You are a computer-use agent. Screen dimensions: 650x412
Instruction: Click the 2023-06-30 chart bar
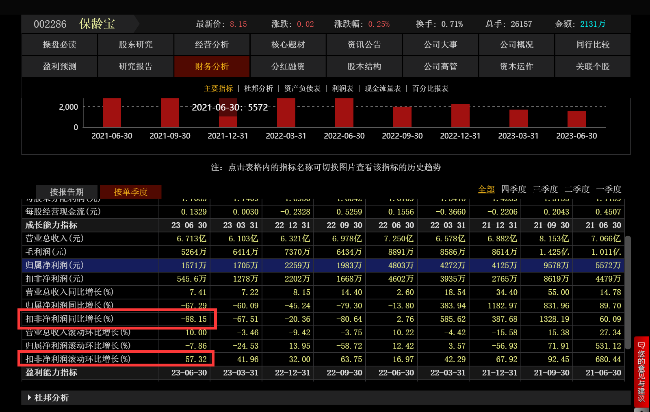tap(576, 119)
